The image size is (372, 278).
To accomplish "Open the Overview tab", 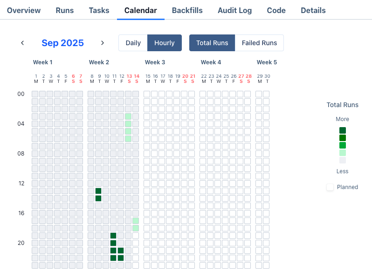I will pos(24,10).
